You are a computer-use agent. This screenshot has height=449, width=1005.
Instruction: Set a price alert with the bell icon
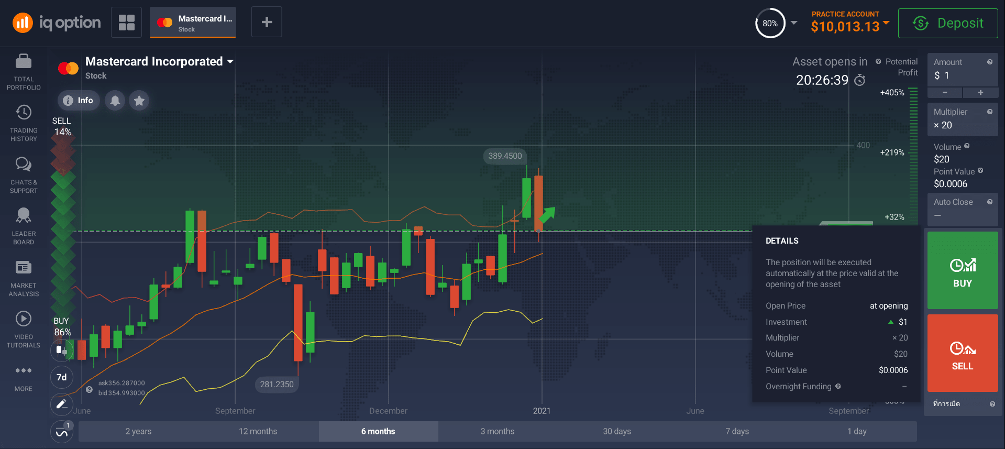point(115,101)
